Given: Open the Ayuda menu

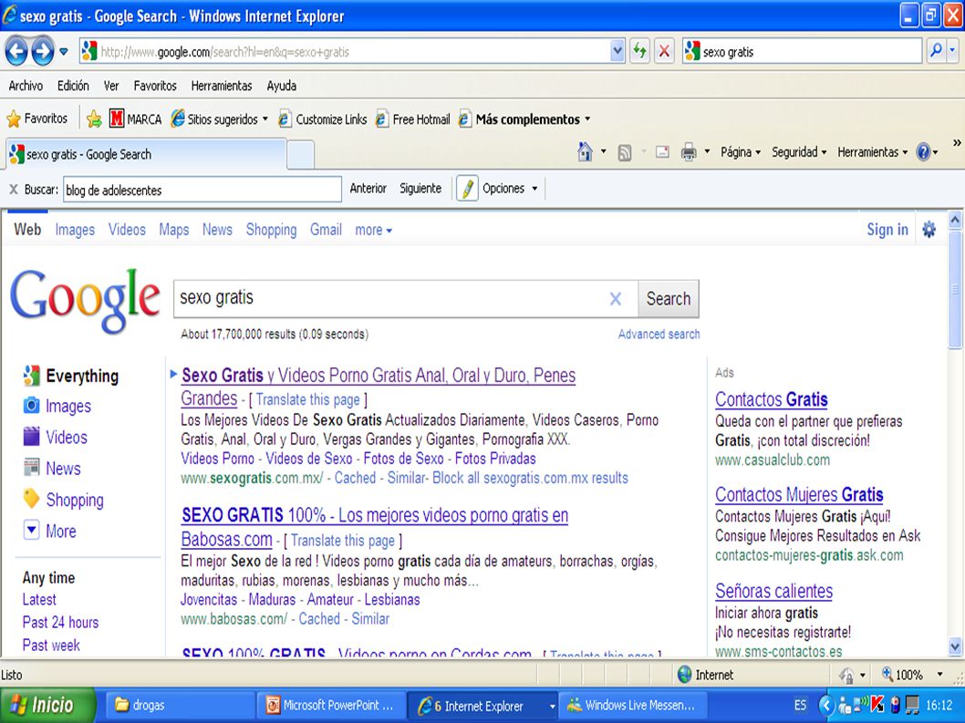Looking at the screenshot, I should tap(281, 86).
